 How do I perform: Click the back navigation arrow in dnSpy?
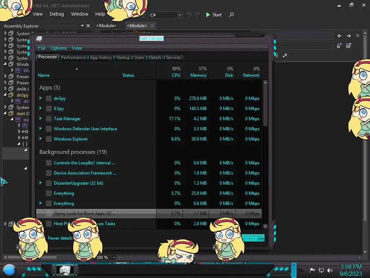point(339,36)
